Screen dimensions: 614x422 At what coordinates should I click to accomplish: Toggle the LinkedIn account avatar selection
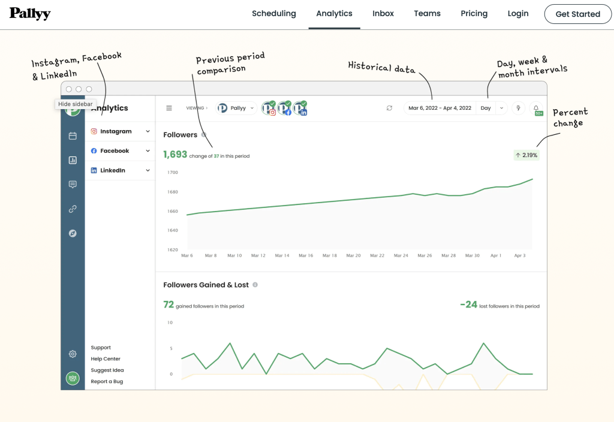pyautogui.click(x=300, y=108)
